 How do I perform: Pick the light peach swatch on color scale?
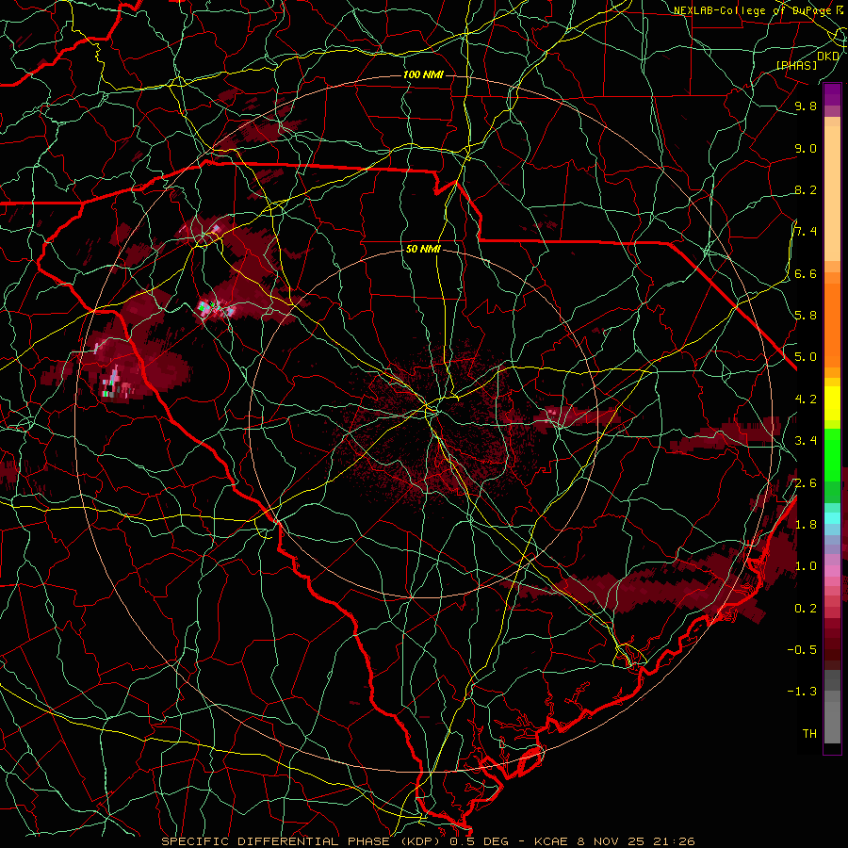tap(832, 195)
